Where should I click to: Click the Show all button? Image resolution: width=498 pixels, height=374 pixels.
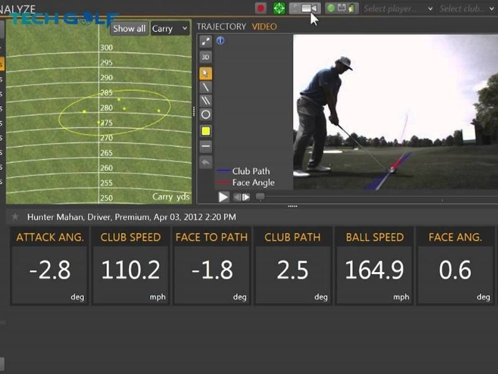[x=129, y=28]
